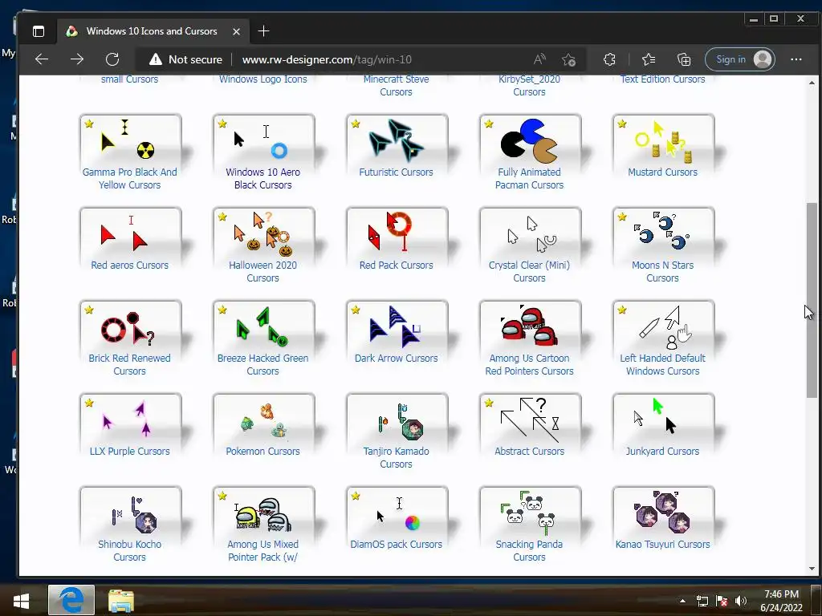Open the Collections icon
Image resolution: width=822 pixels, height=616 pixels.
(684, 59)
